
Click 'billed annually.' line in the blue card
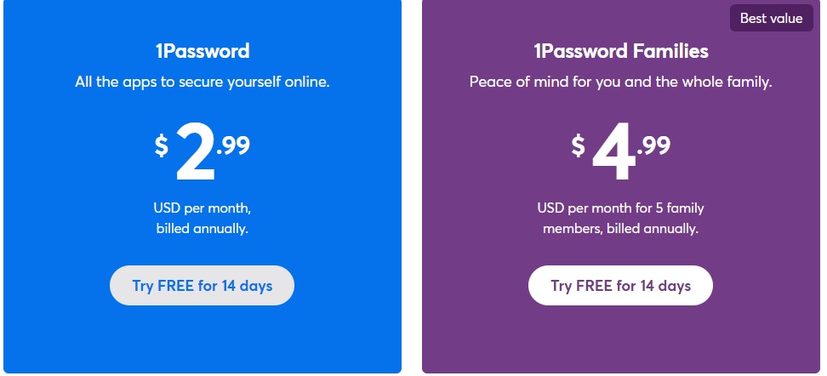coord(202,229)
